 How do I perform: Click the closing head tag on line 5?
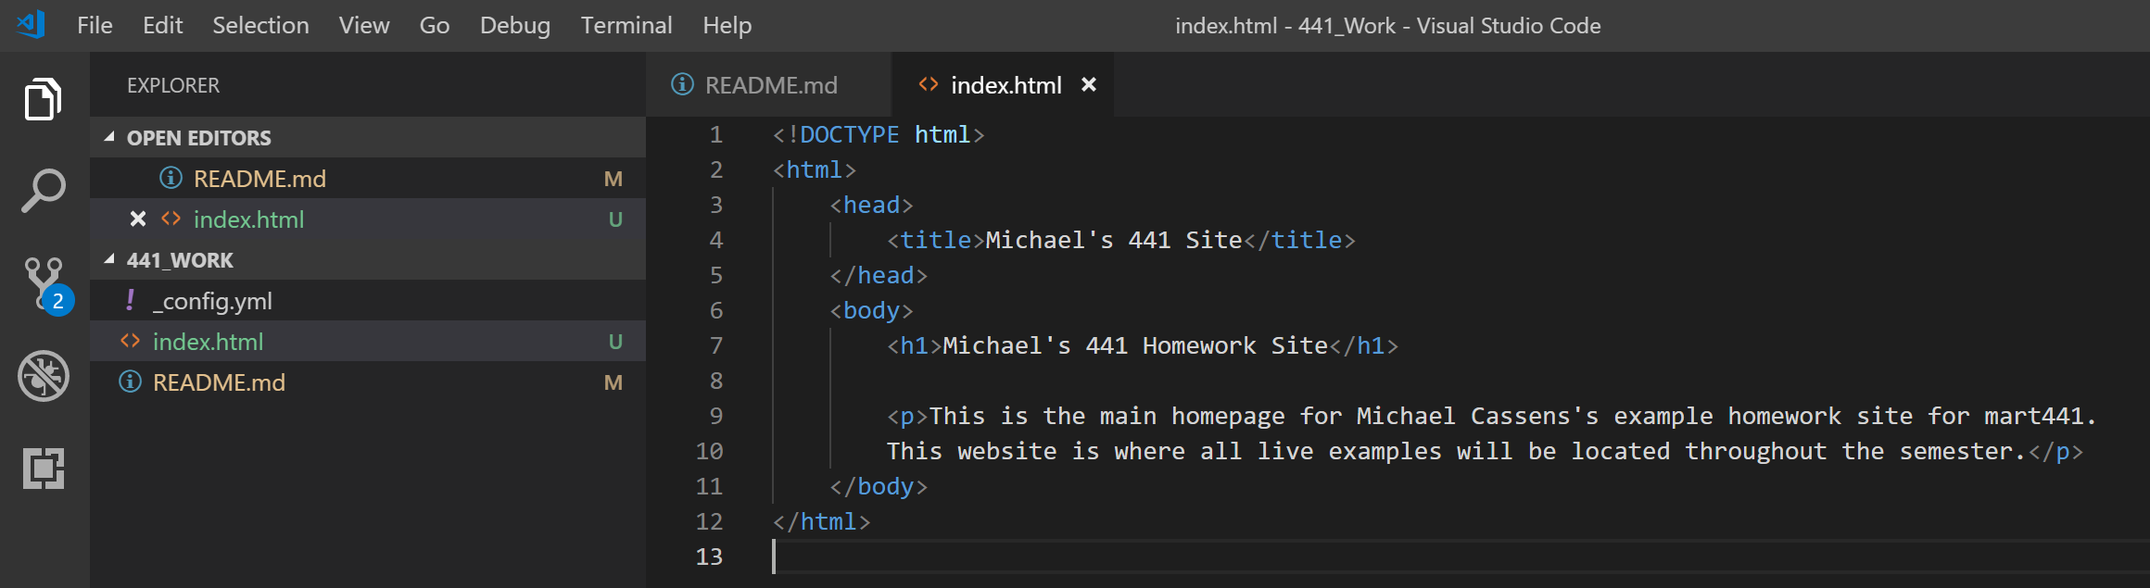point(879,275)
